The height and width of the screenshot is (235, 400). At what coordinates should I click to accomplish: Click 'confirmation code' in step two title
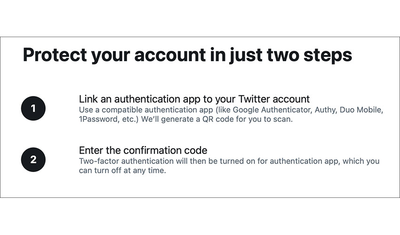point(165,150)
